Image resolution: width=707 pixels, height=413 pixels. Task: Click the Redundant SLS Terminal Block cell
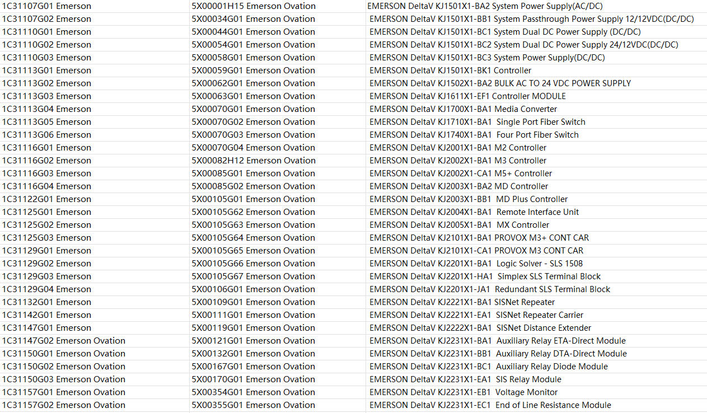point(489,289)
